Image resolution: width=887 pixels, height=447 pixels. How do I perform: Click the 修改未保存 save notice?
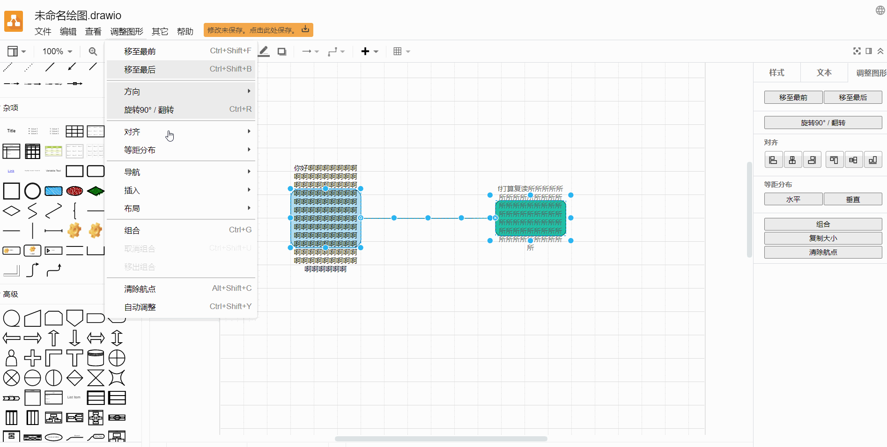click(x=259, y=30)
